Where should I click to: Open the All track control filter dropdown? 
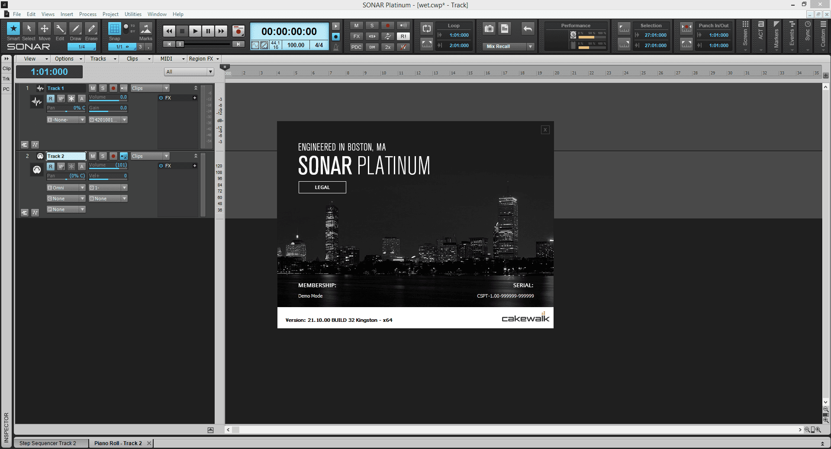point(189,72)
